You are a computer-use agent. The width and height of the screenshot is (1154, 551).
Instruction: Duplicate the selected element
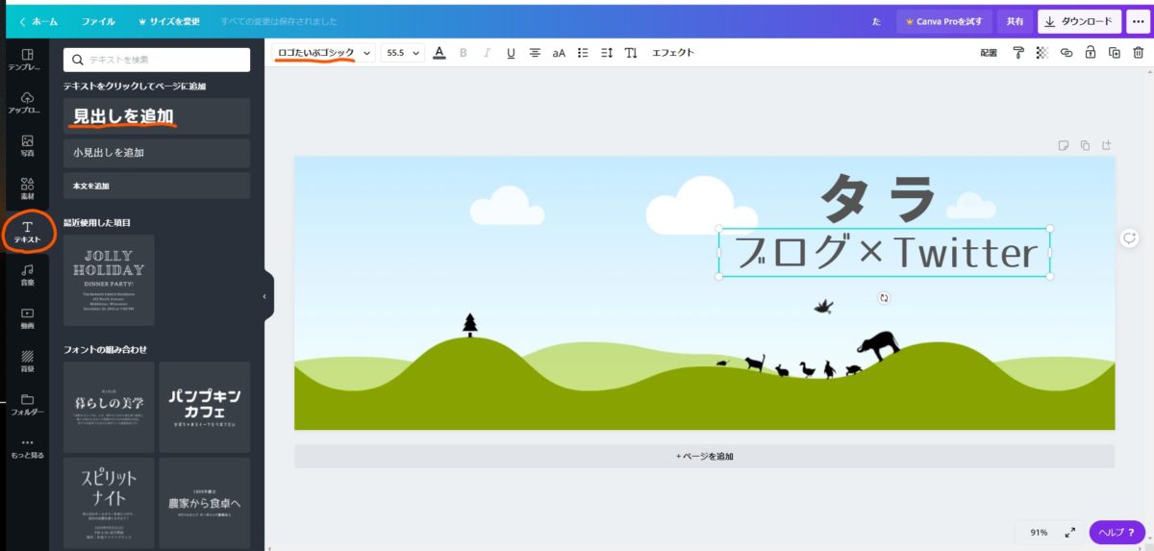pos(1115,53)
